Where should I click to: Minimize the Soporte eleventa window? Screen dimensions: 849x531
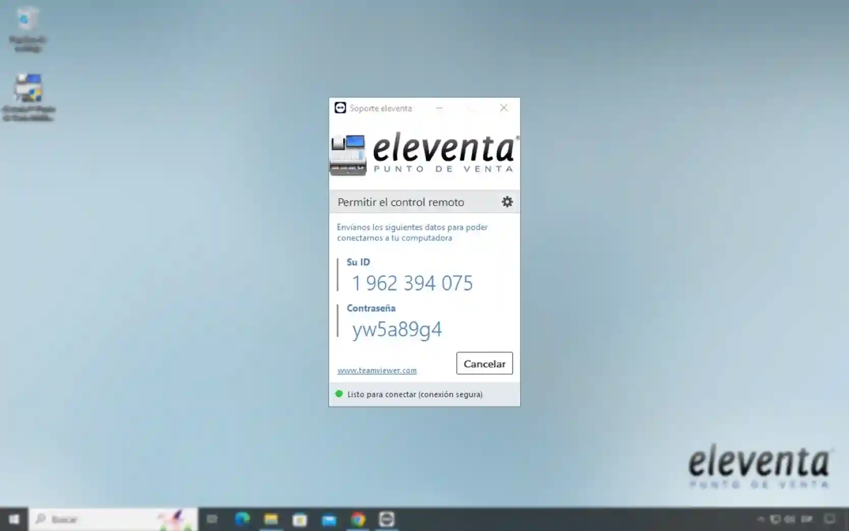click(x=439, y=108)
